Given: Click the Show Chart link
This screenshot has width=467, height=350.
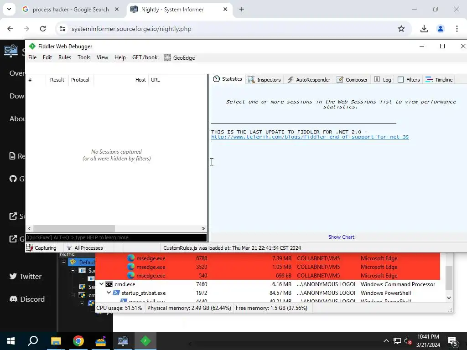Looking at the screenshot, I should coord(341,237).
